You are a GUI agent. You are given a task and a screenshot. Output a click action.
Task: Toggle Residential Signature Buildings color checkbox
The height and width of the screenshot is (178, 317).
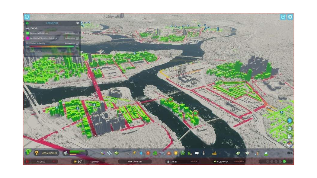(77, 38)
